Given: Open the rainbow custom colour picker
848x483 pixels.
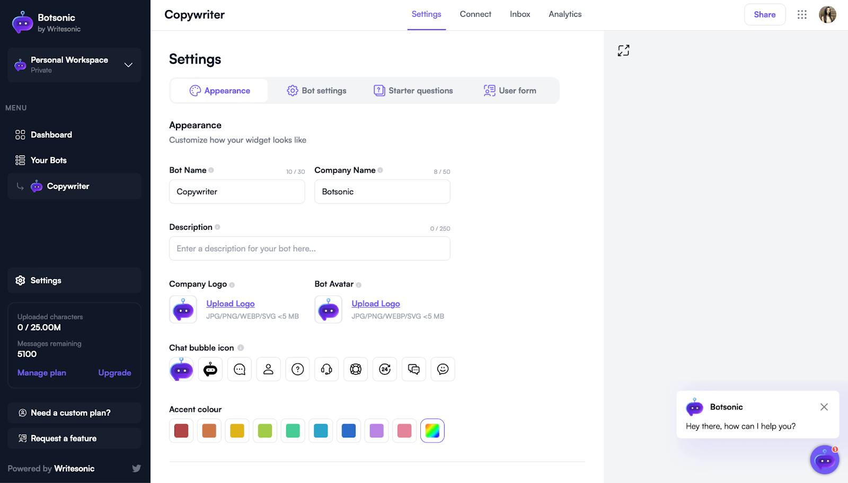Looking at the screenshot, I should point(432,431).
